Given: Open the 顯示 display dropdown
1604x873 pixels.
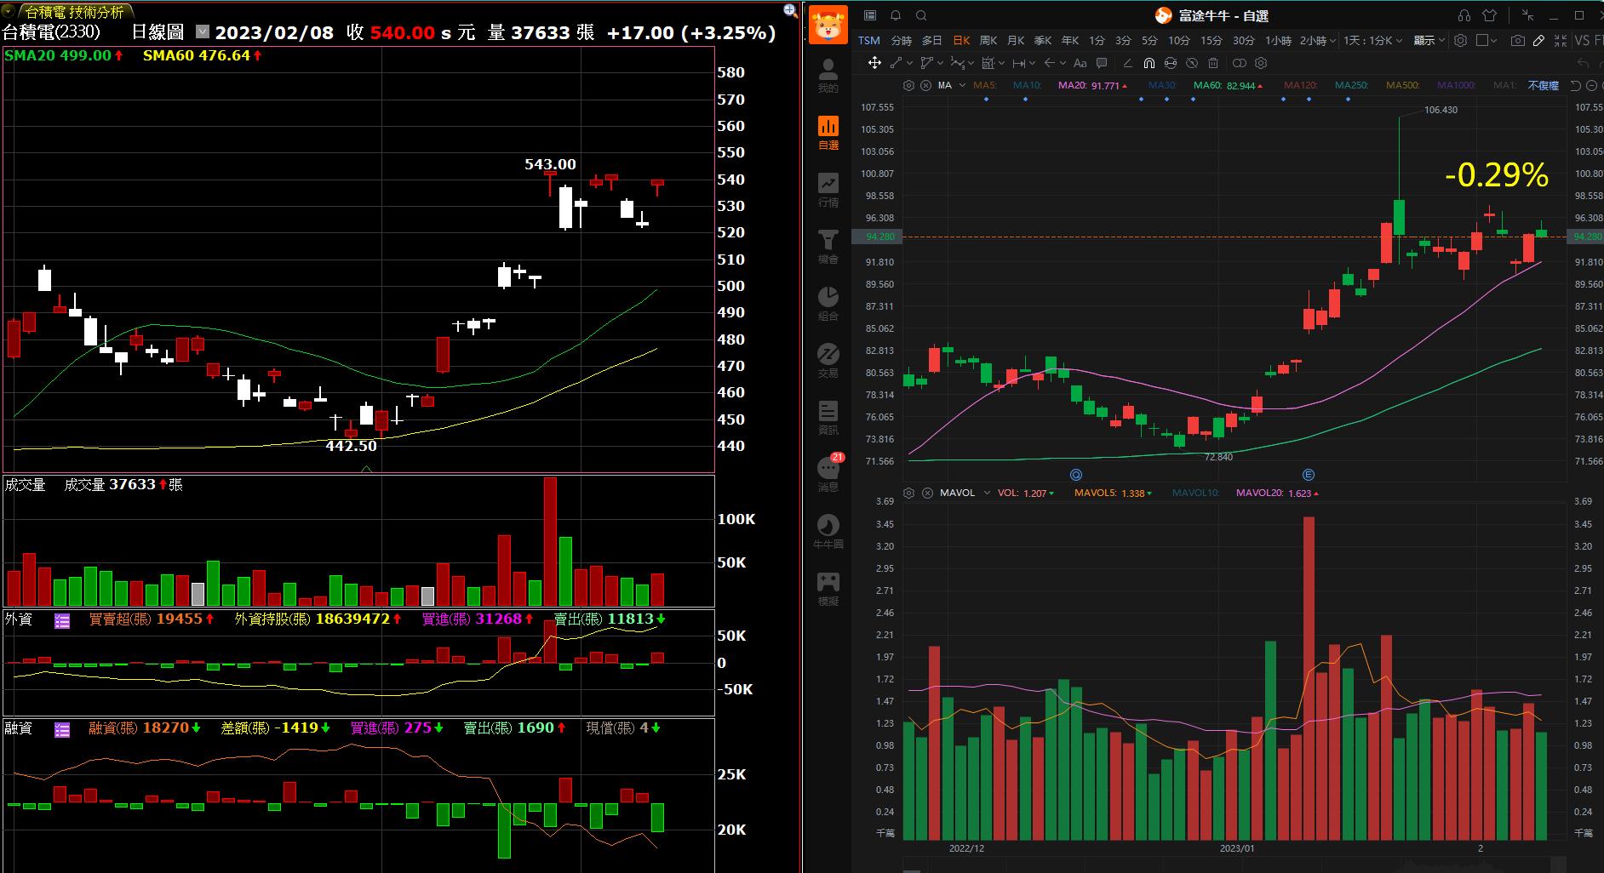Looking at the screenshot, I should pyautogui.click(x=1429, y=40).
